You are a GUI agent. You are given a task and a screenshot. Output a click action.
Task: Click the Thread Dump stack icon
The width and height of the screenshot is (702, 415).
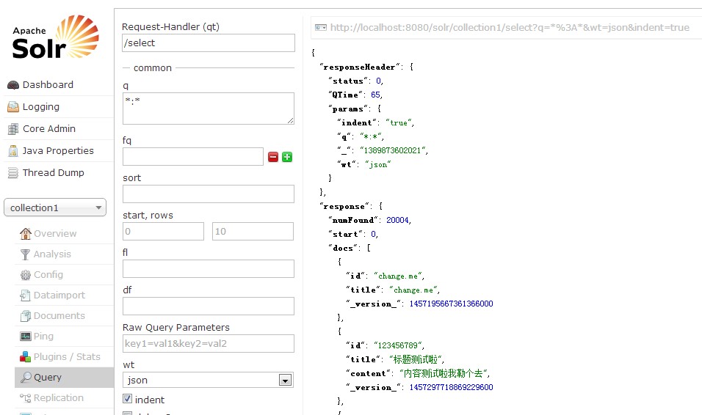(x=13, y=172)
